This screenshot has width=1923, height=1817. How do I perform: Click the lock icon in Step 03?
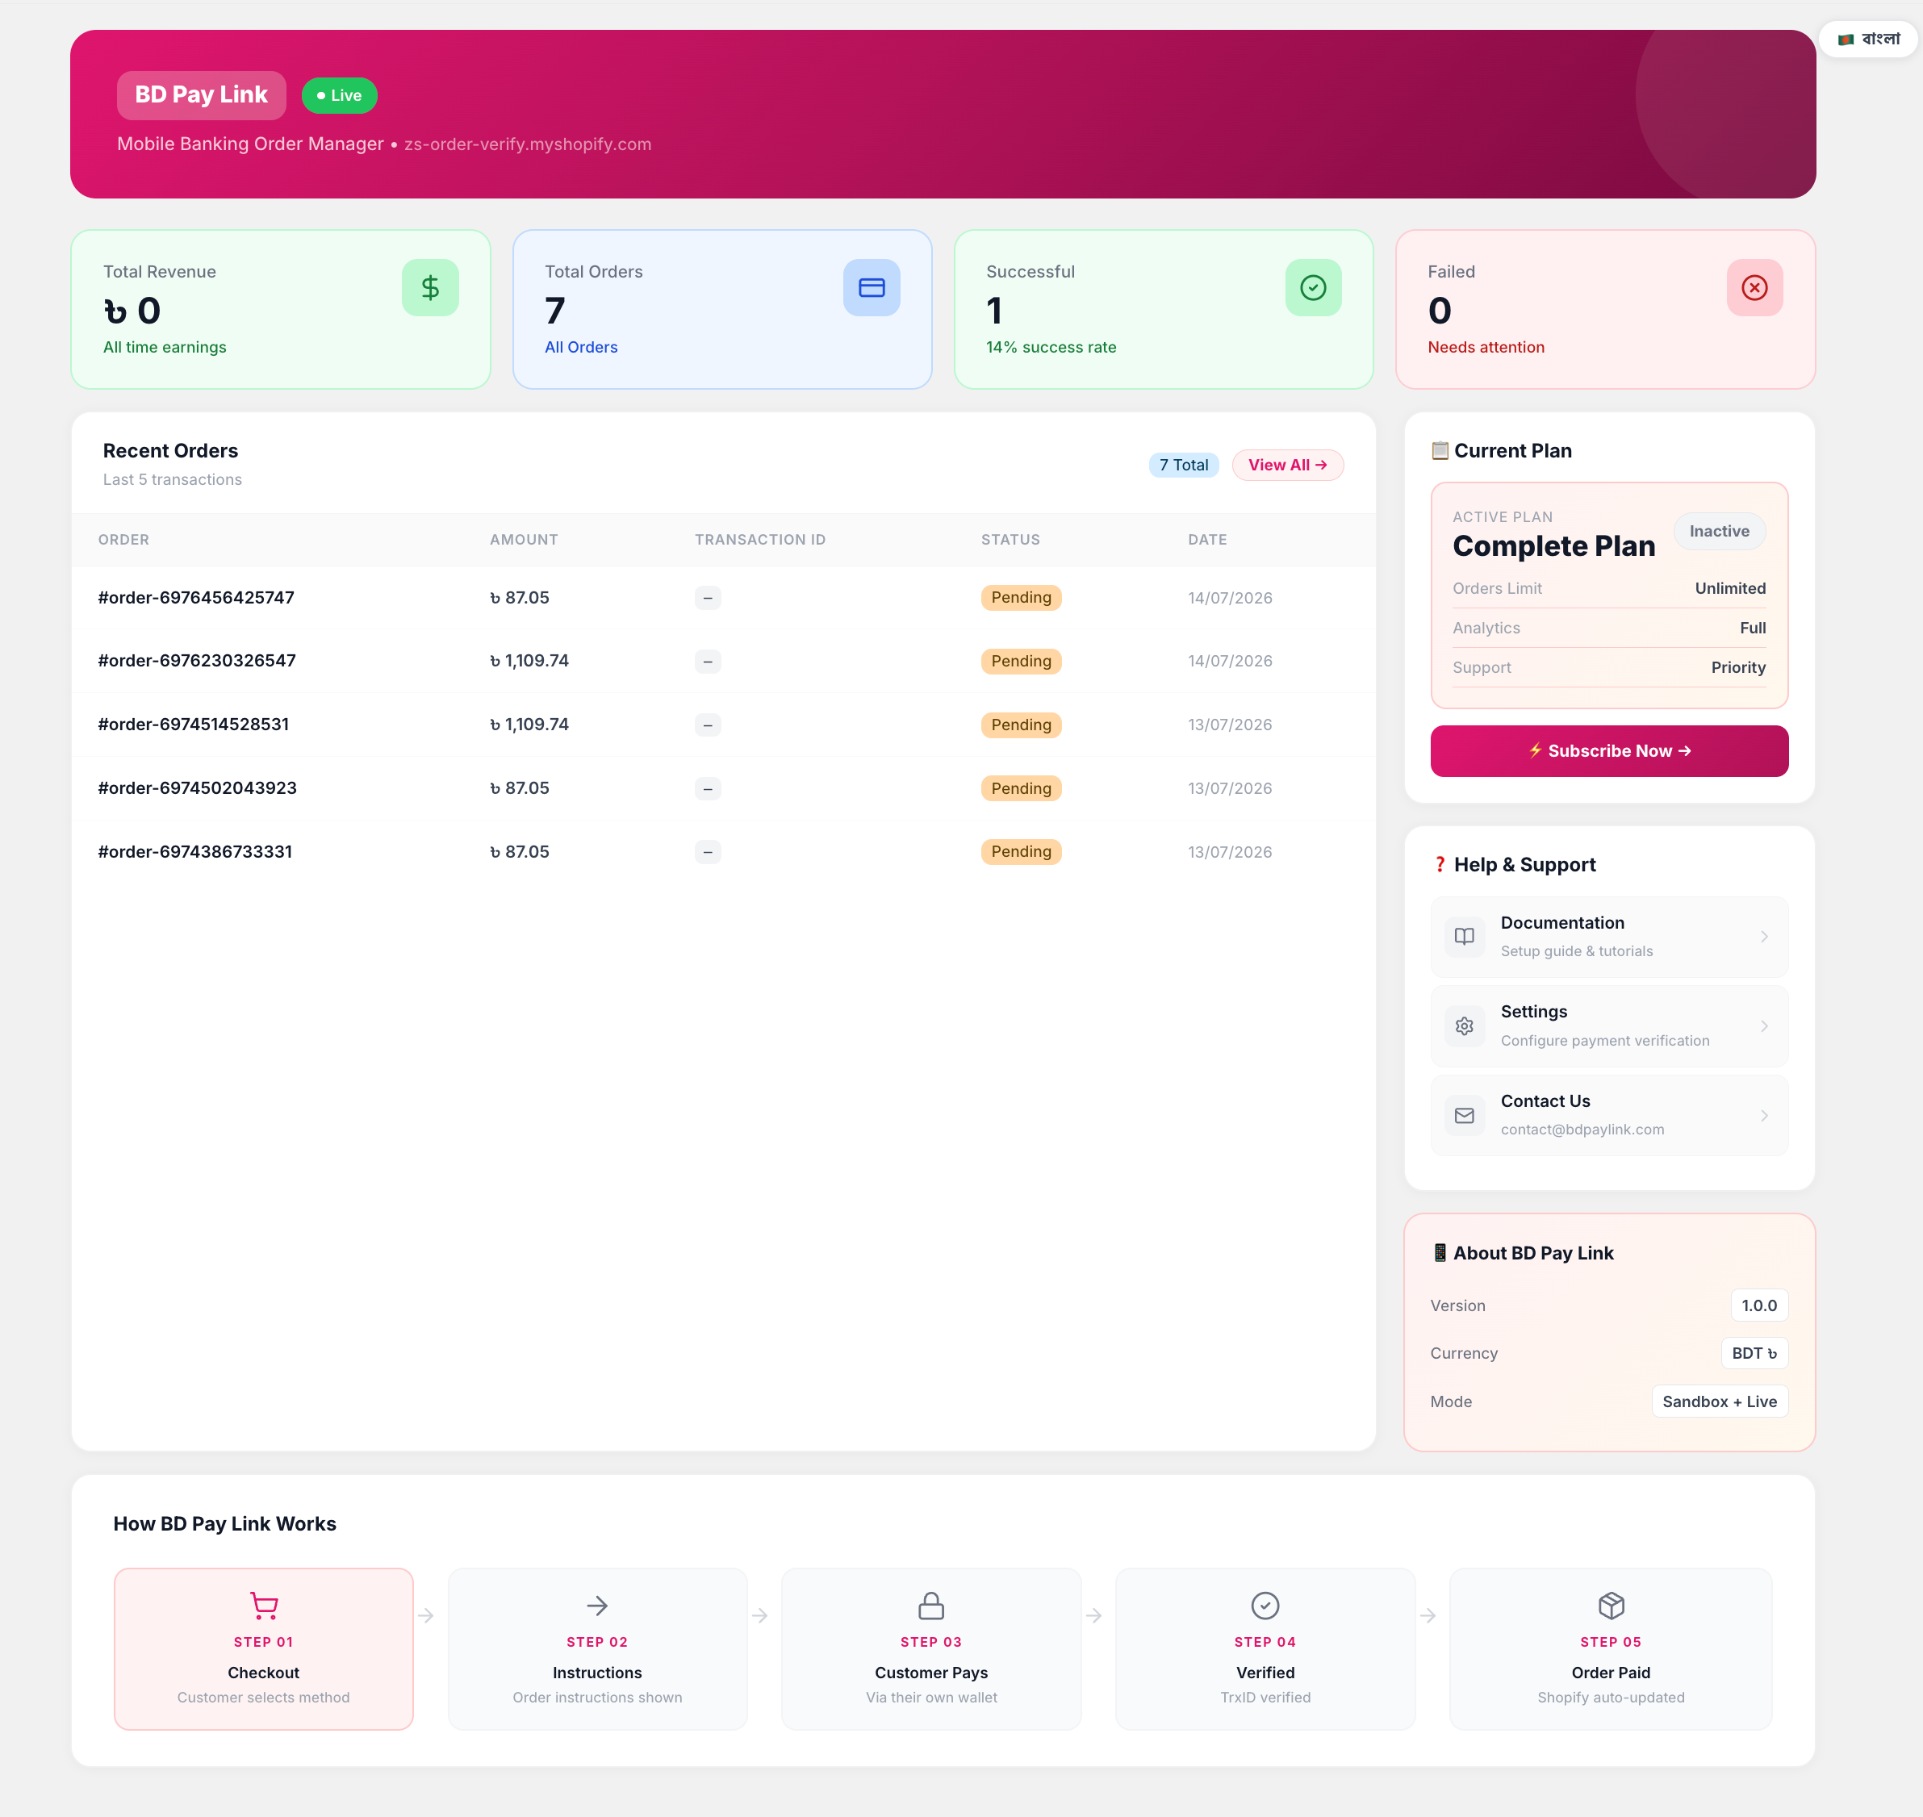[931, 1605]
